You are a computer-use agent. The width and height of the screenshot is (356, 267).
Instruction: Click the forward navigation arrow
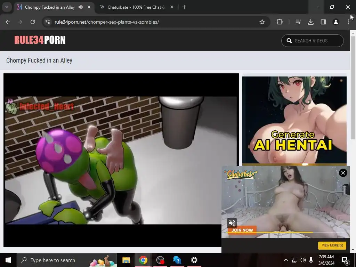click(x=20, y=22)
